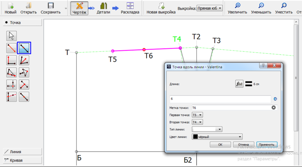Select the shoulder point triangle tool

point(11,72)
